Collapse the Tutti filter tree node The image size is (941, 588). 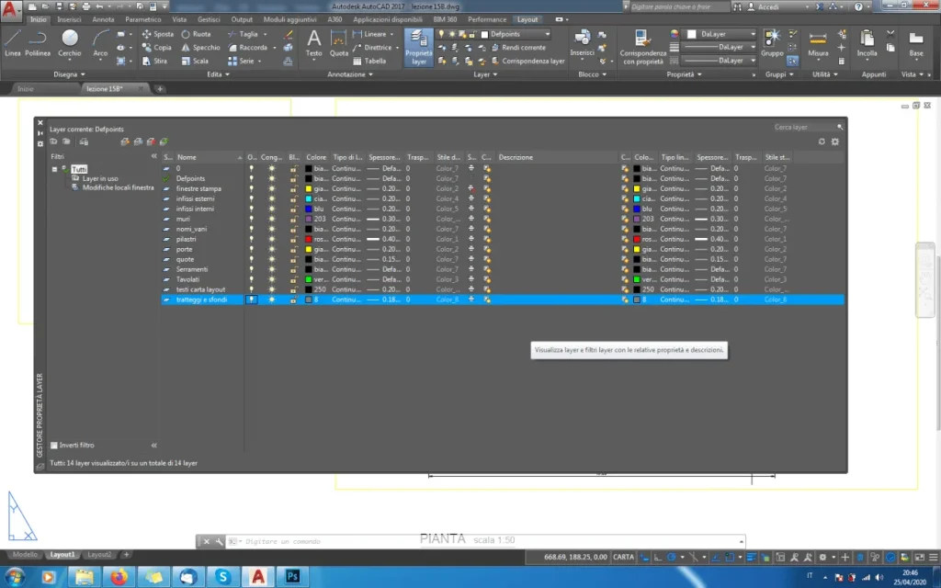54,169
